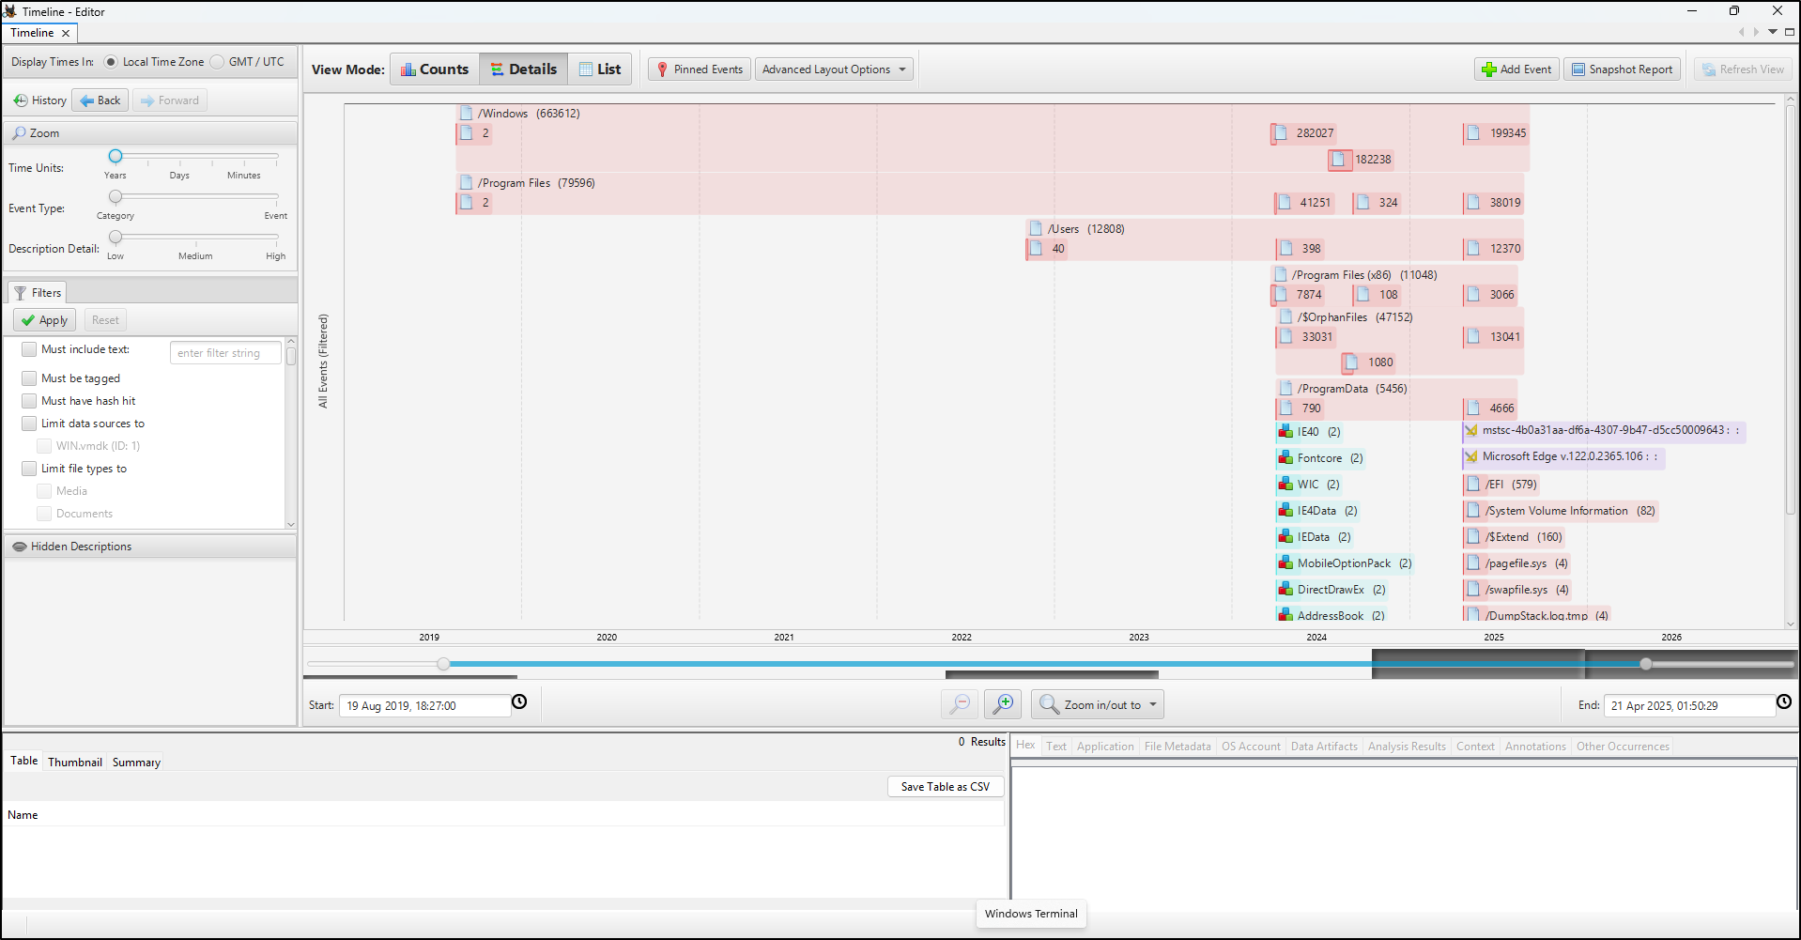Open Advanced Layout Options dropdown
This screenshot has width=1801, height=940.
pos(834,69)
